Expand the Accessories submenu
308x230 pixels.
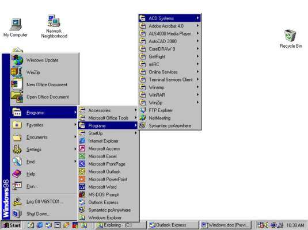tap(108, 110)
